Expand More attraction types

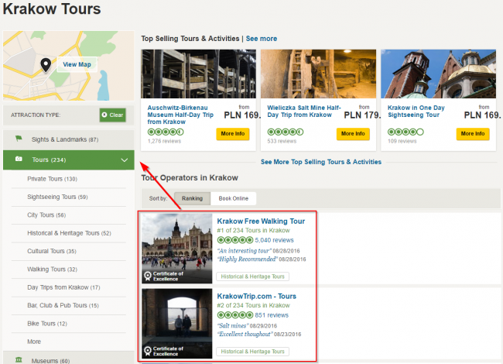34,342
